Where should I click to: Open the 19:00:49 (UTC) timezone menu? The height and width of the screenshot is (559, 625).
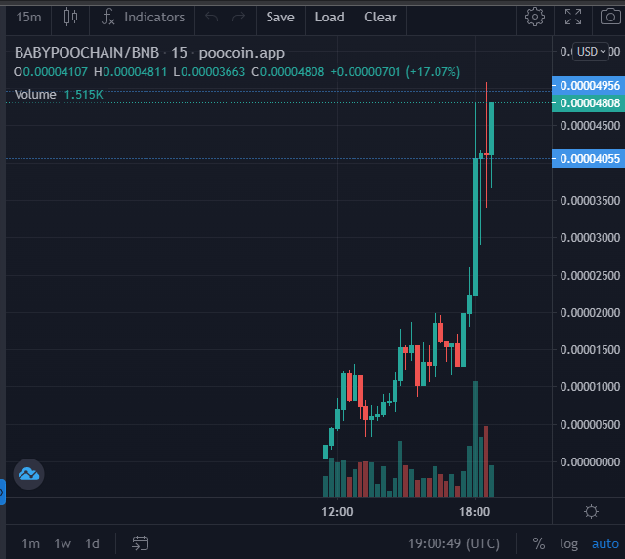point(454,543)
